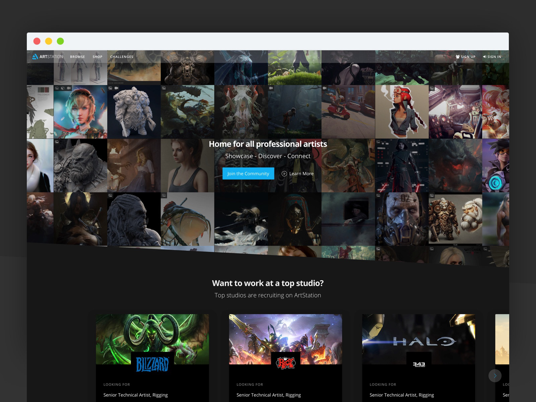Click the Riot logo
Screen dimensions: 536x402
(x=285, y=363)
